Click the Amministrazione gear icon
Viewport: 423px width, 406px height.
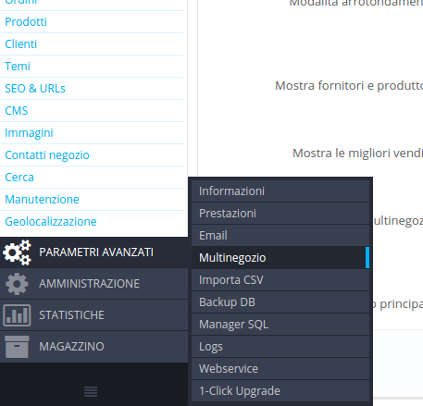(17, 284)
